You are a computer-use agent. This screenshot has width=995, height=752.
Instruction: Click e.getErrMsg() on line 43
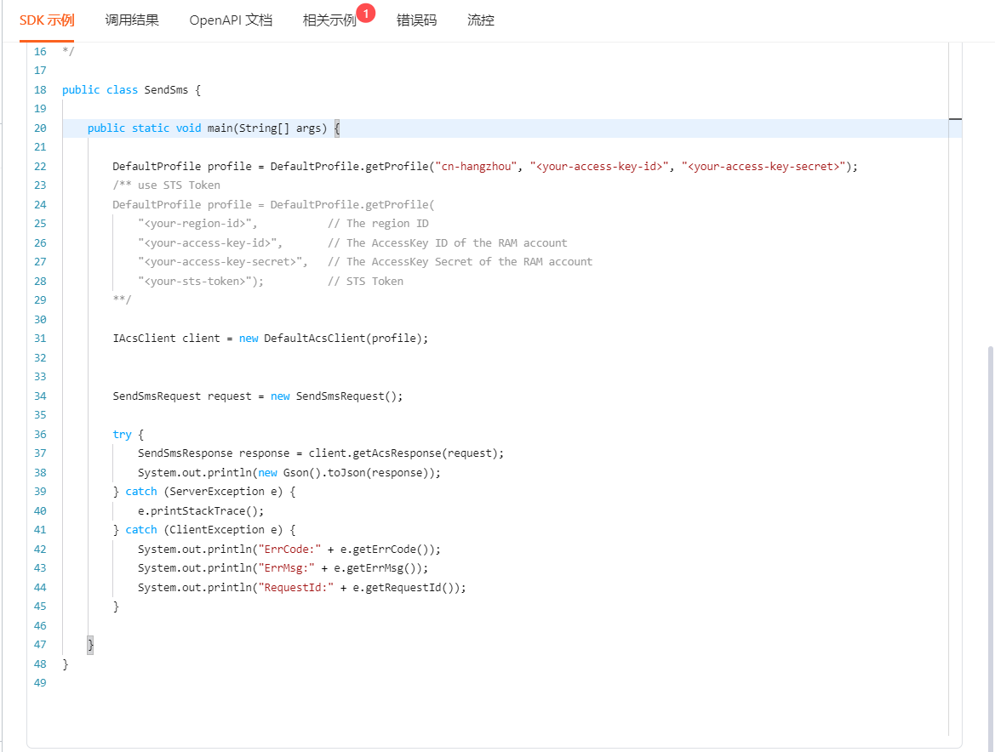pos(378,568)
